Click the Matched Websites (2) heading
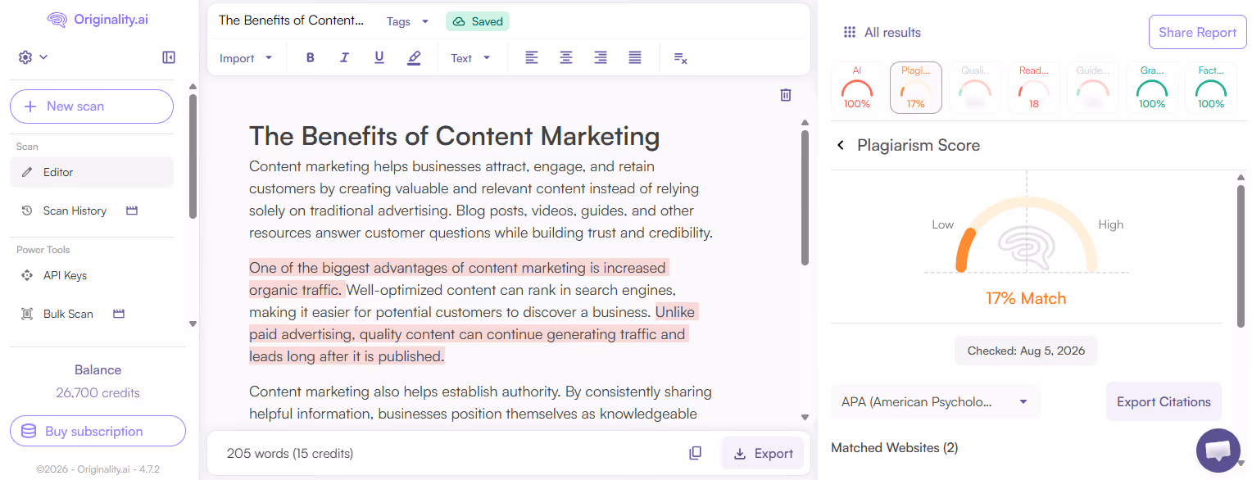This screenshot has height=480, width=1252. 894,447
